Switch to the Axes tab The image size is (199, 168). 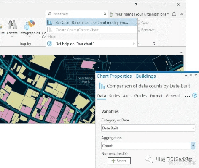click(127, 96)
